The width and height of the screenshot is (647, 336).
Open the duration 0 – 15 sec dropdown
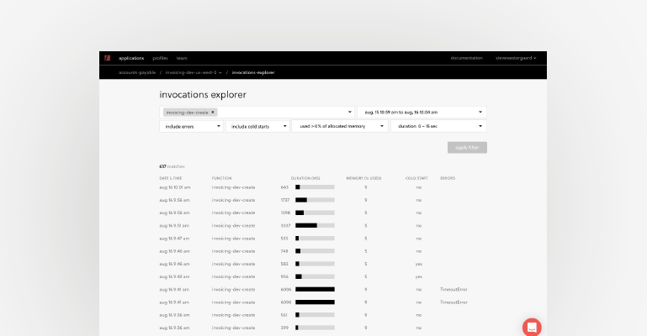click(438, 126)
